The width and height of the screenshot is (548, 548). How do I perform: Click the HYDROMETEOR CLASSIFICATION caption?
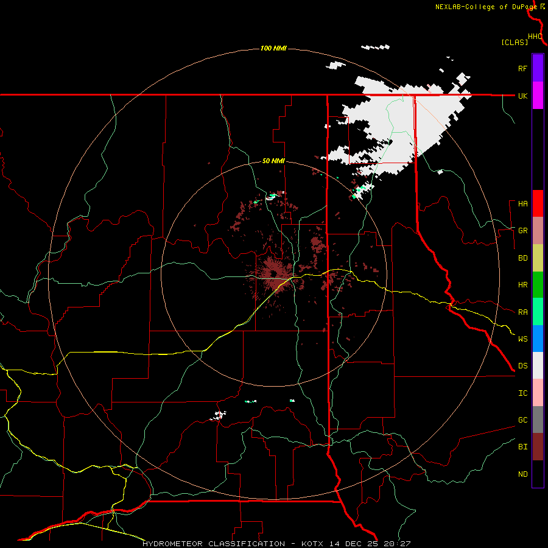point(214,544)
